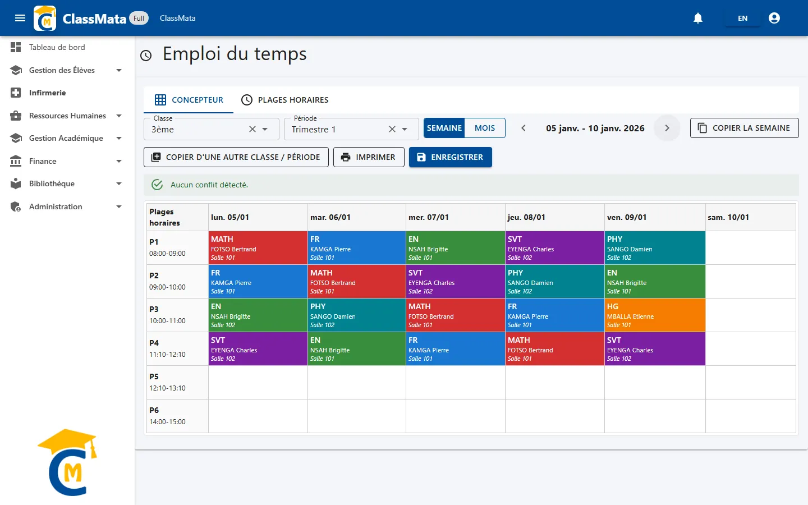Select the MATH block on lun. P1

258,247
